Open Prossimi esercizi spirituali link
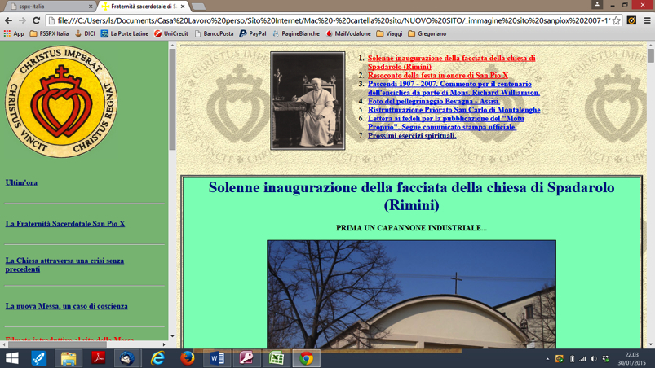The width and height of the screenshot is (655, 368). tap(412, 136)
